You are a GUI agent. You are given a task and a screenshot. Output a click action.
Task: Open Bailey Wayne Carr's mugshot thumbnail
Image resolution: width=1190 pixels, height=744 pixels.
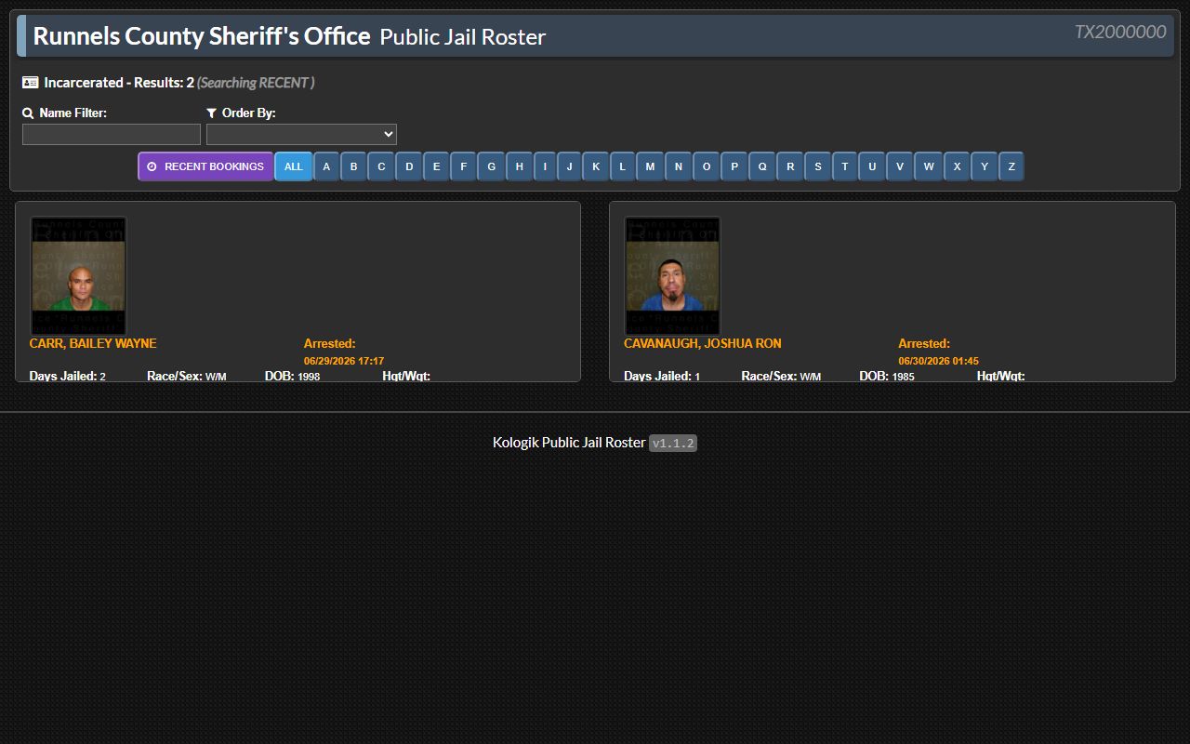click(x=78, y=276)
